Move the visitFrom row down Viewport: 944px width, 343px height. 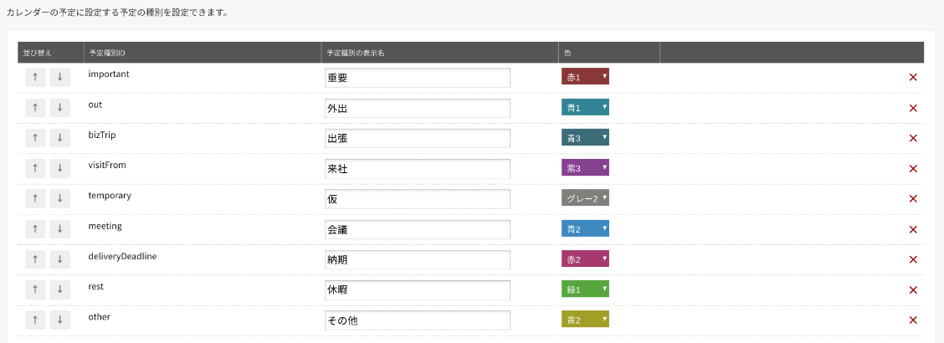(x=60, y=168)
